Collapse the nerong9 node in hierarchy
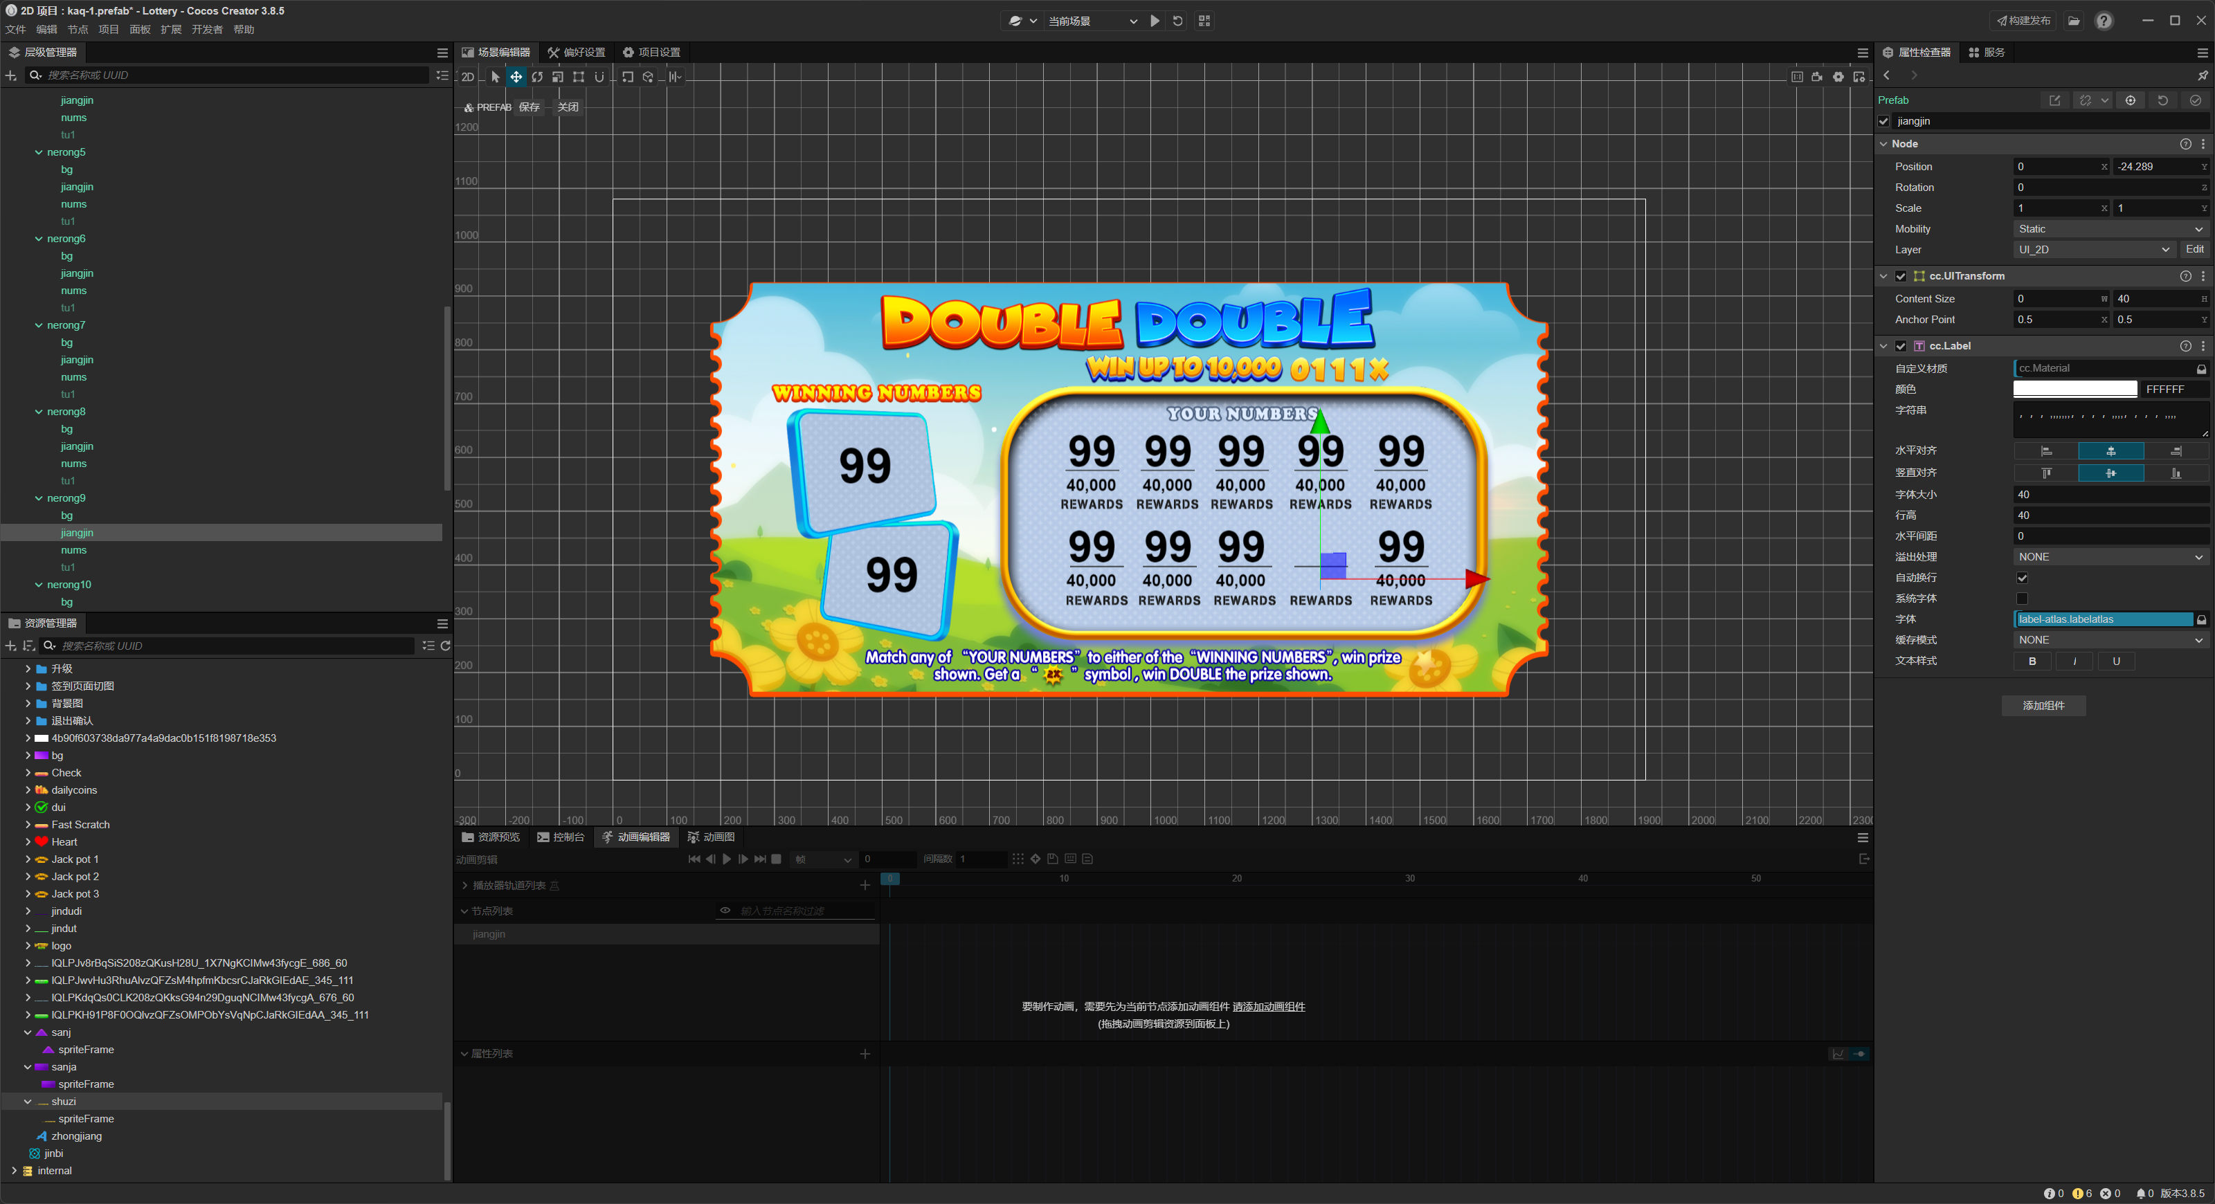This screenshot has width=2215, height=1204. click(x=39, y=498)
